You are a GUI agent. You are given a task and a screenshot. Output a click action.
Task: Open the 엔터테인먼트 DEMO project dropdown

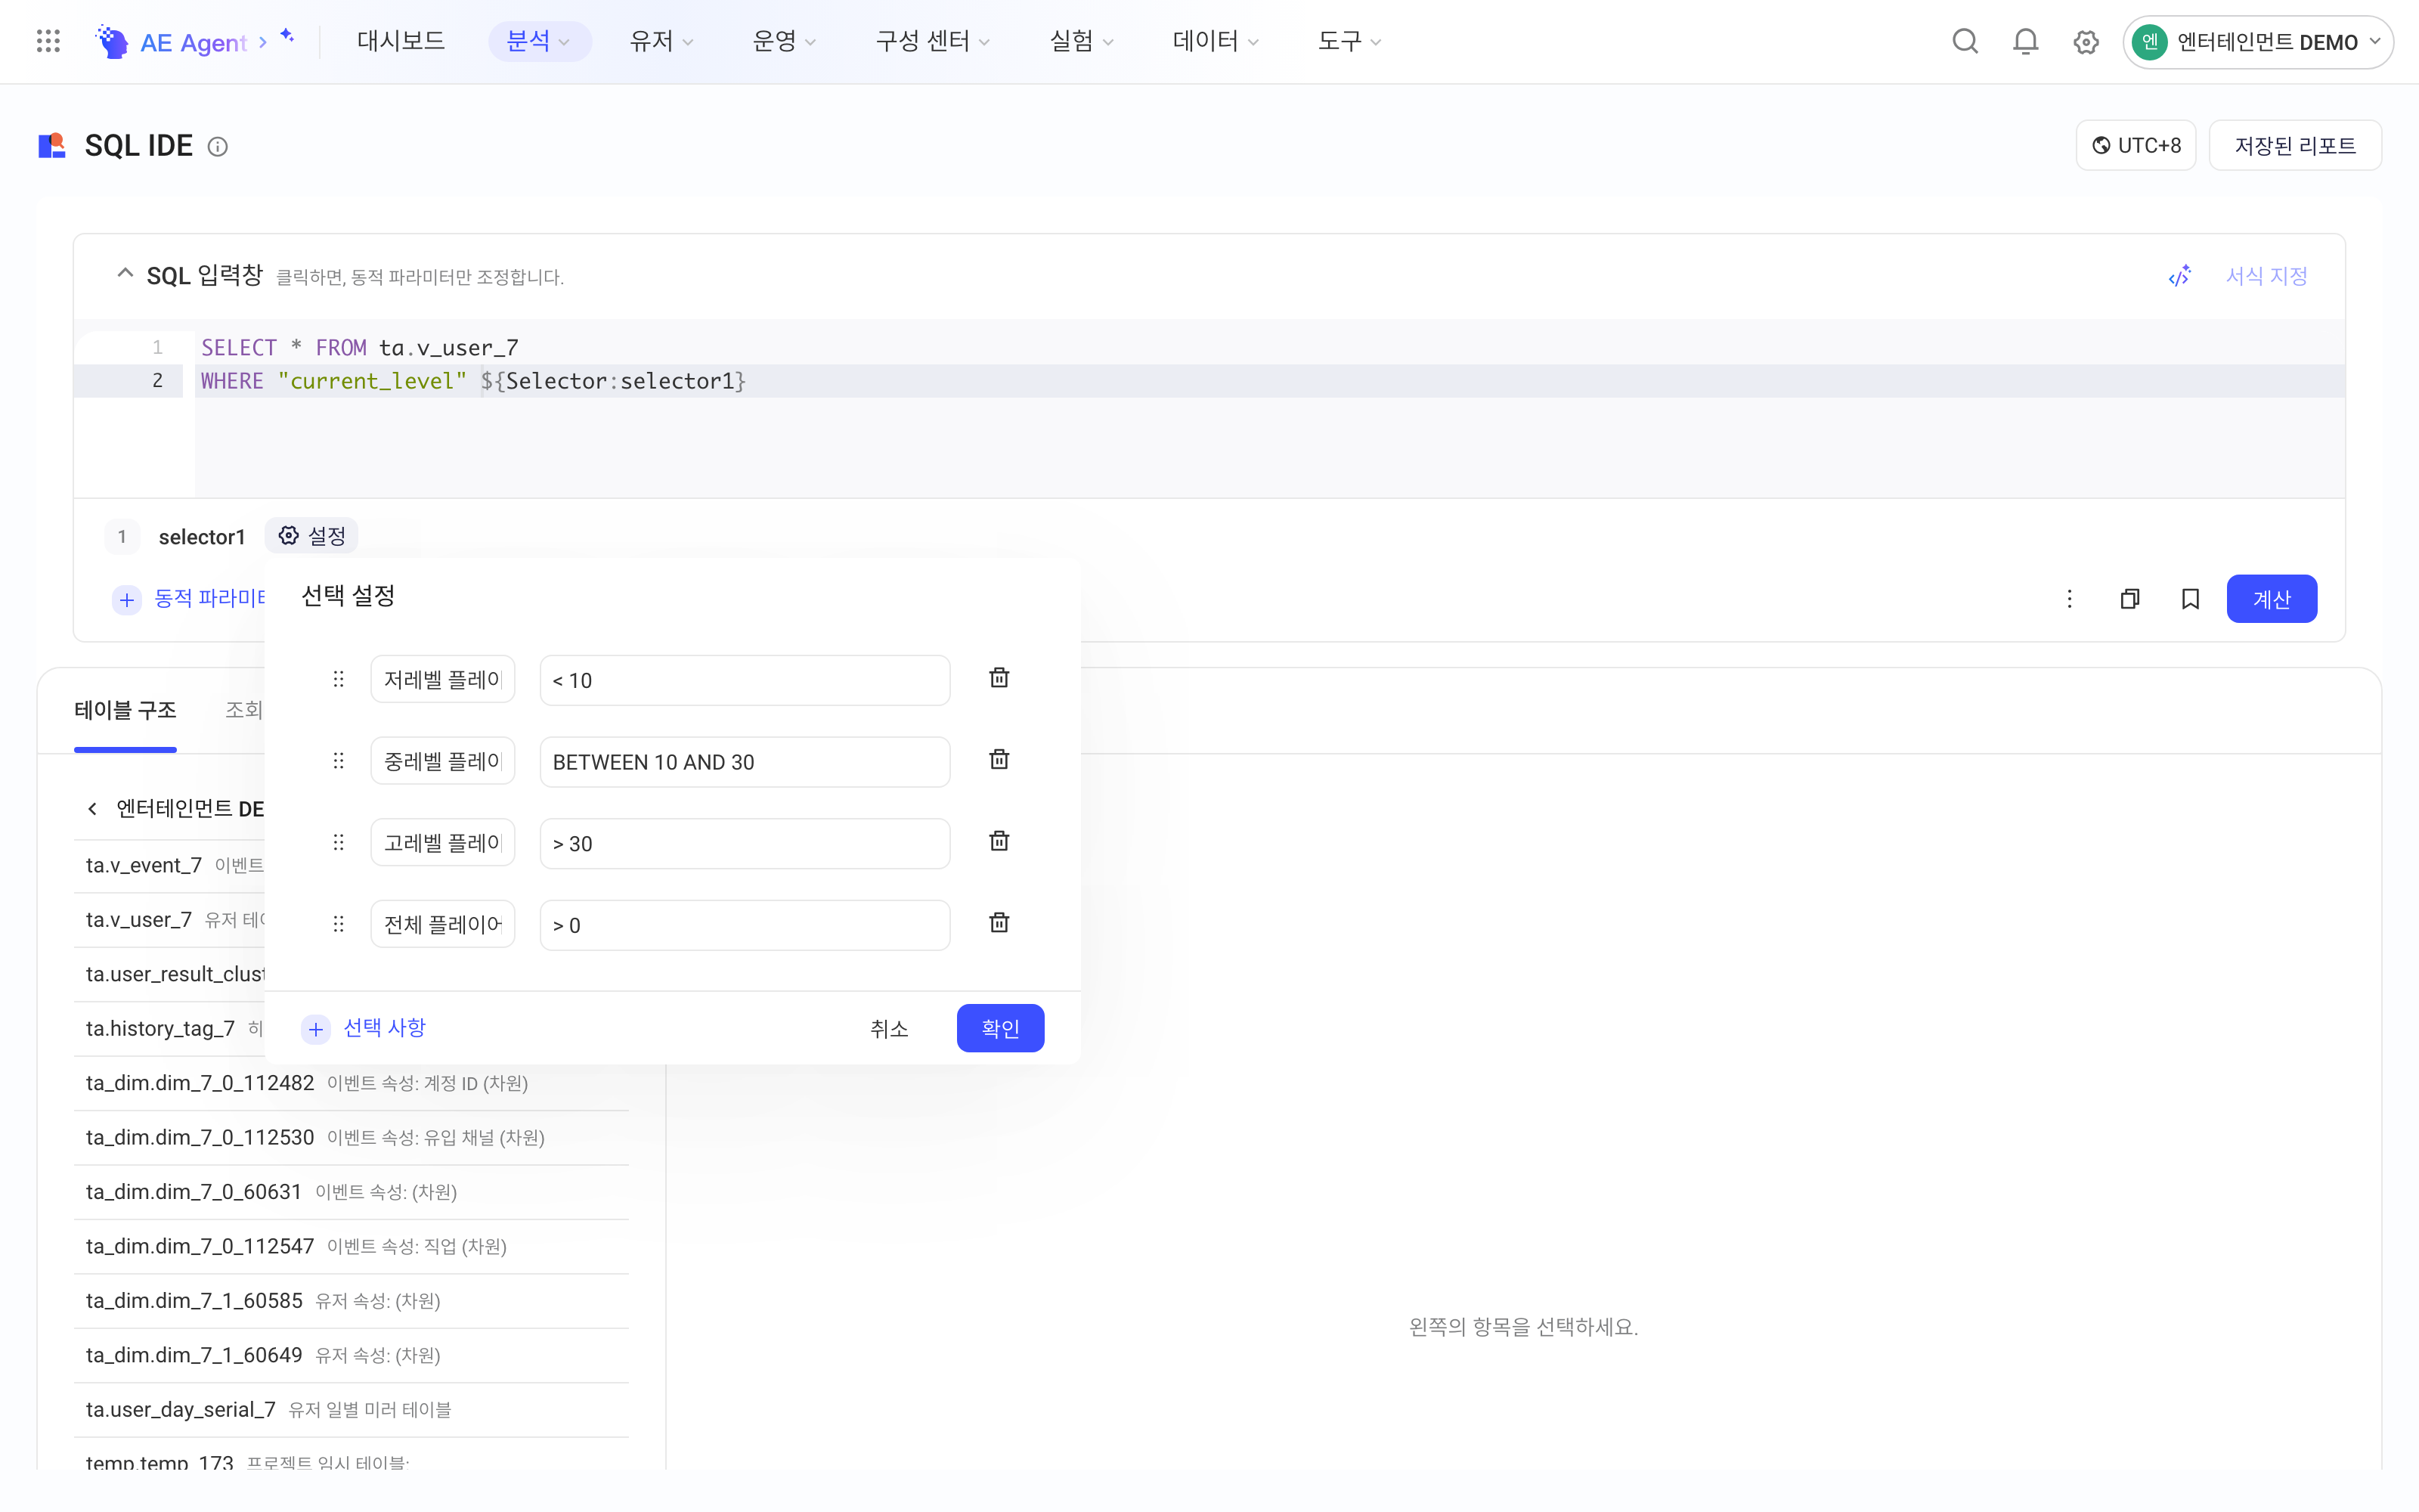(x=2257, y=42)
